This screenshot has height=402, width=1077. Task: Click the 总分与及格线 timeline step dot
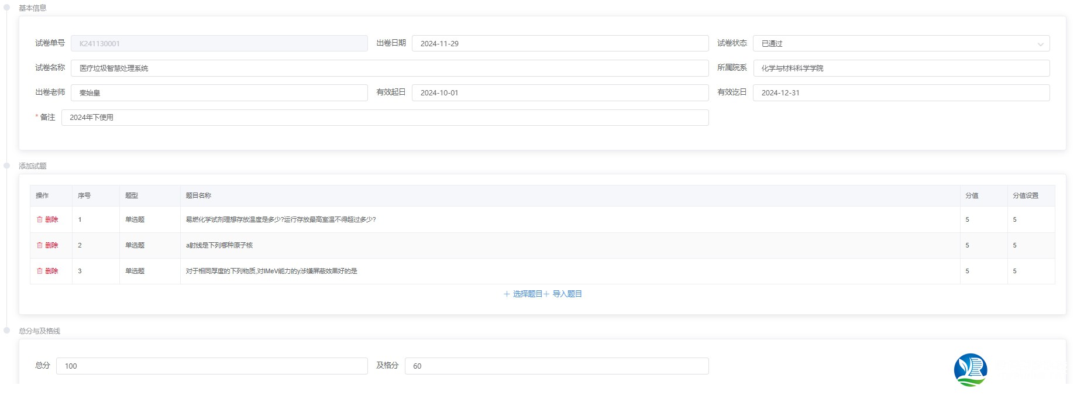tap(7, 331)
